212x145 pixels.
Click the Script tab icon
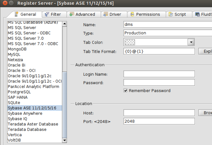point(171,14)
